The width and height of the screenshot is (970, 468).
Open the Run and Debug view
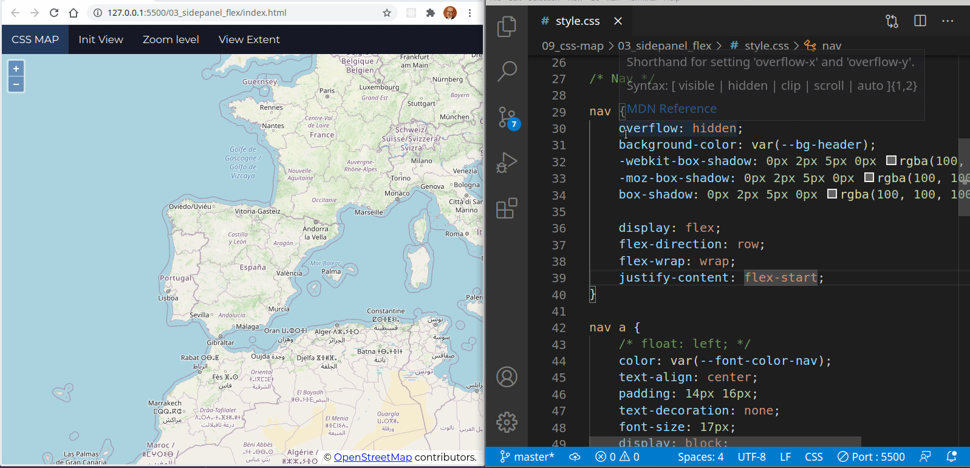(507, 163)
